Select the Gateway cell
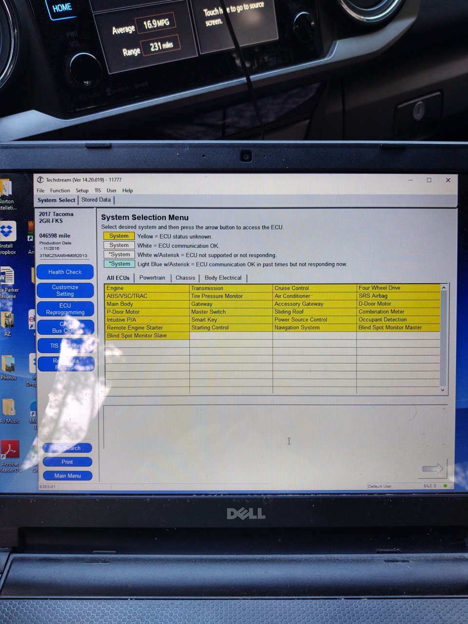 [x=231, y=304]
